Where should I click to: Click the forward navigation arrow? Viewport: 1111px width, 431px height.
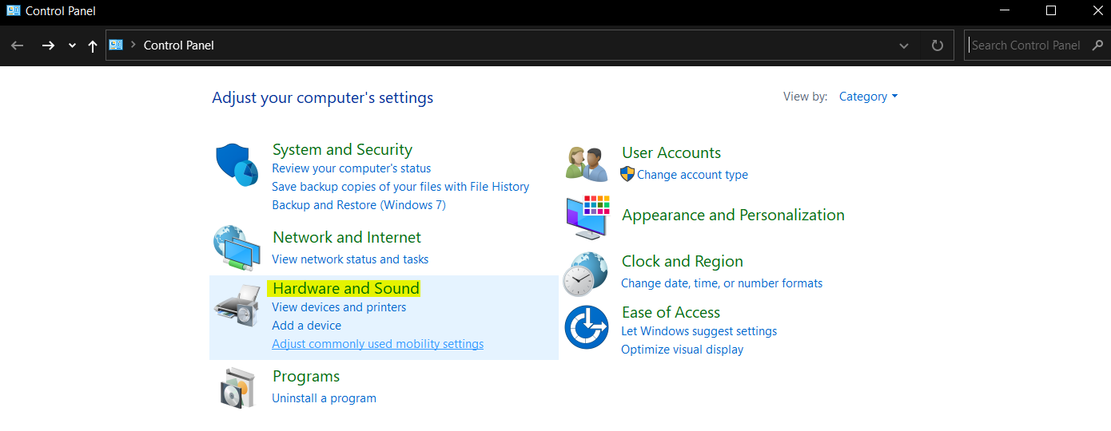[x=48, y=45]
